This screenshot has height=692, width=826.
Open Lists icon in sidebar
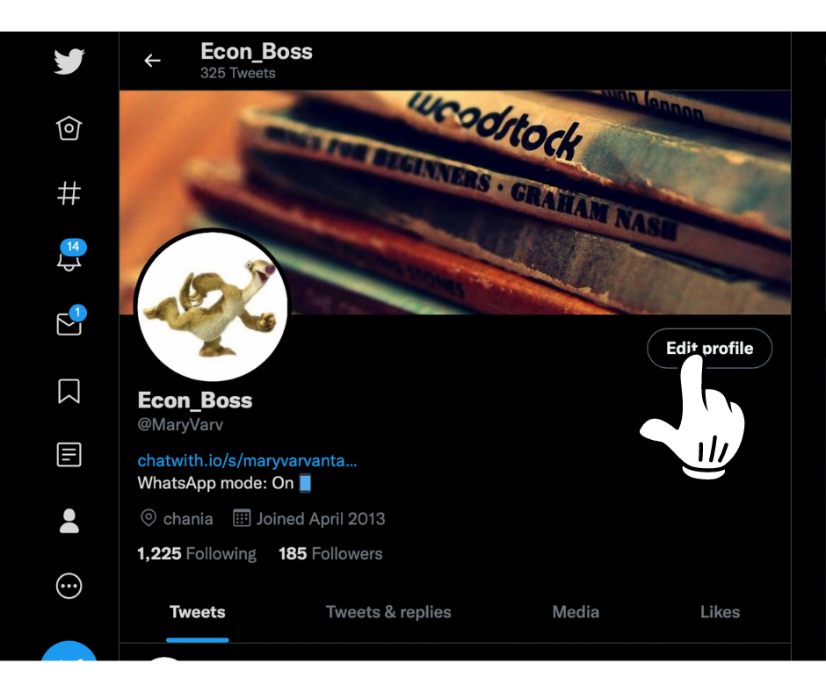[69, 455]
